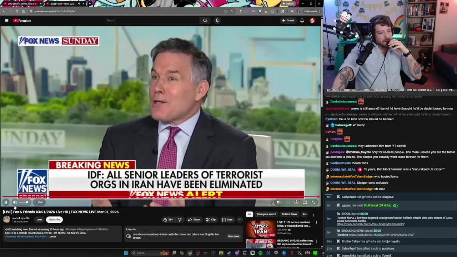Click Finish update in browser toolbar
457x257 pixels.
[x=312, y=11]
